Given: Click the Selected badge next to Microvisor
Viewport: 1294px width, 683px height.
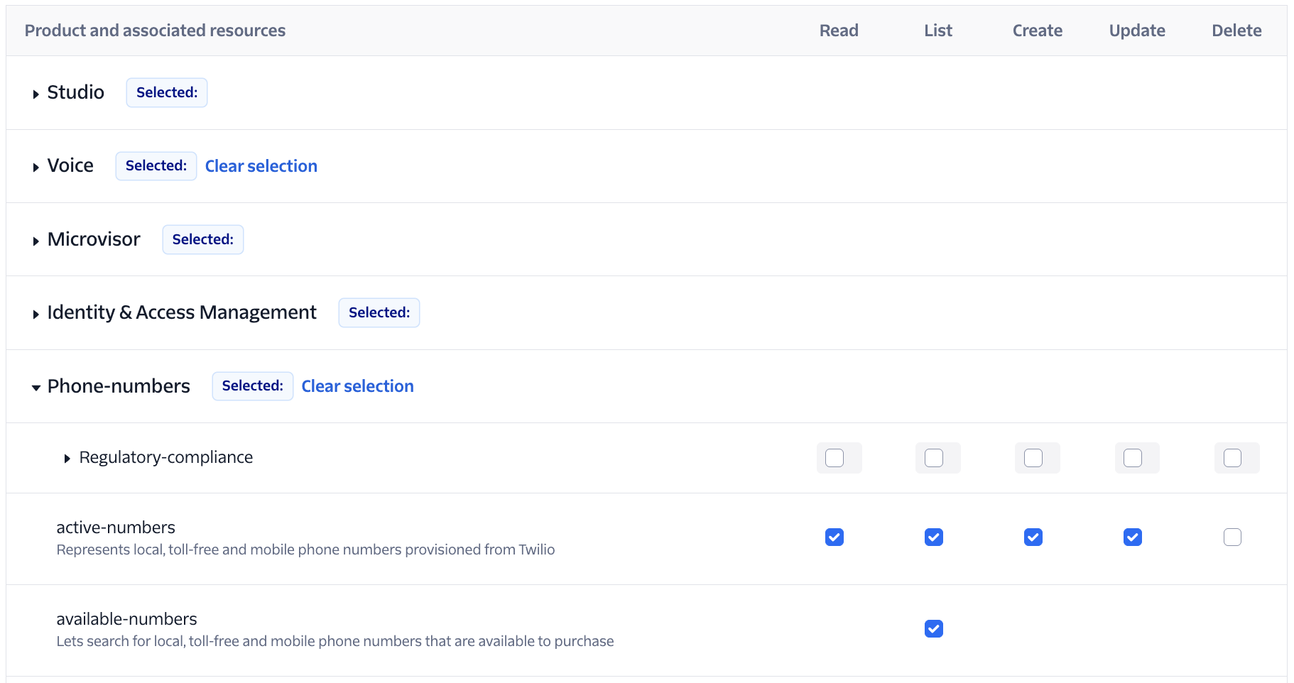Looking at the screenshot, I should point(202,239).
